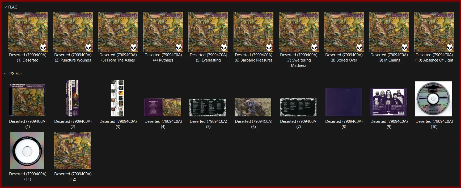
Task: Select the FLAC file icon for (2) Puncture Wounds
Action: pyautogui.click(x=73, y=32)
